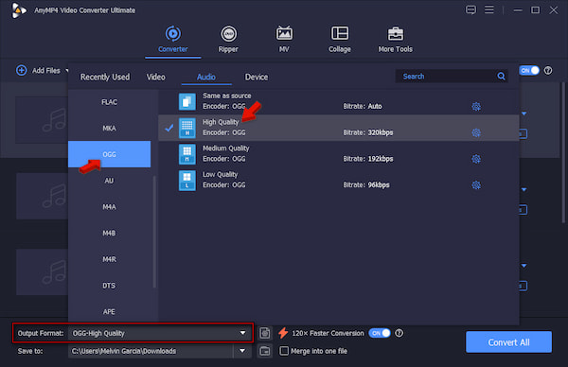Click the first audio file thumbnail
The height and width of the screenshot is (367, 568).
click(42, 120)
